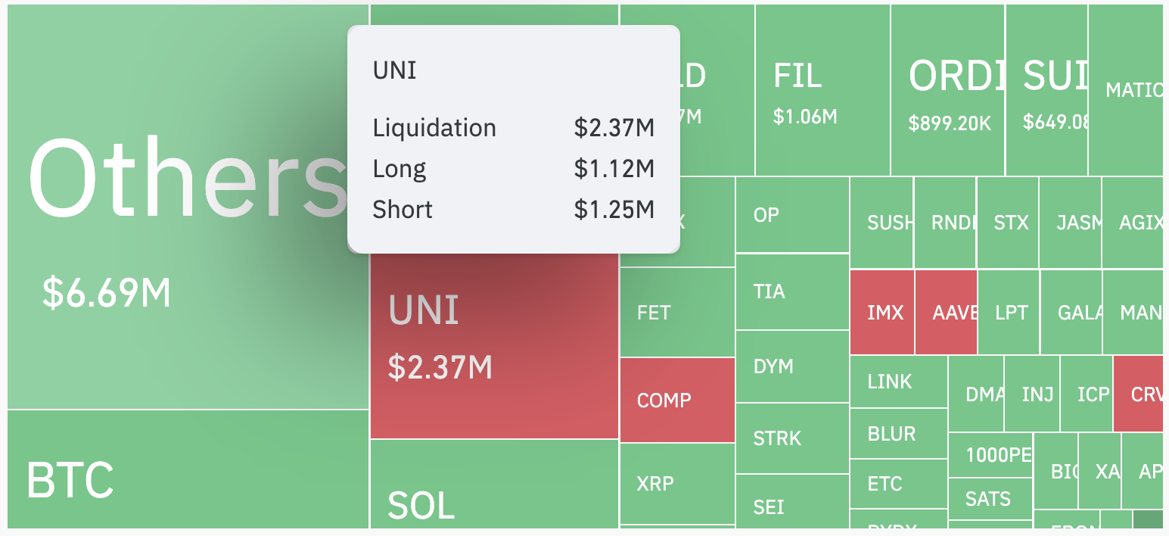Select the red CRV tile

(1138, 394)
